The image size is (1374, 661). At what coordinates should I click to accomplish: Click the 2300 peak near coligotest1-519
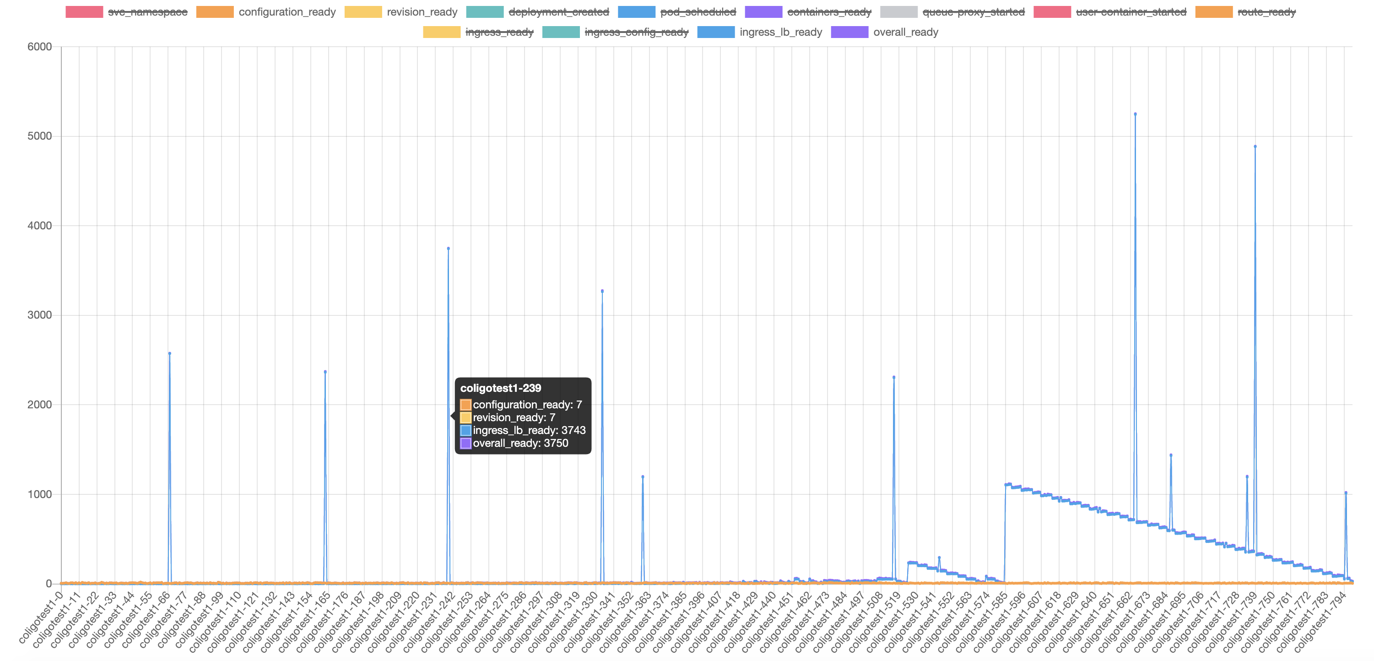pos(894,377)
